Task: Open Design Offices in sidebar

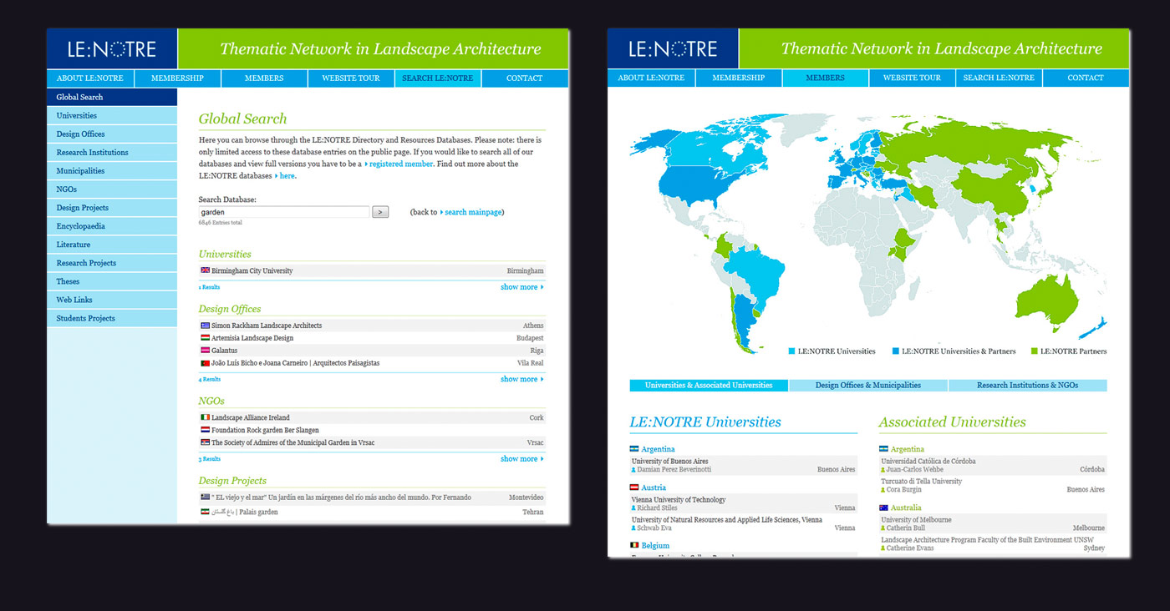Action: [x=112, y=134]
